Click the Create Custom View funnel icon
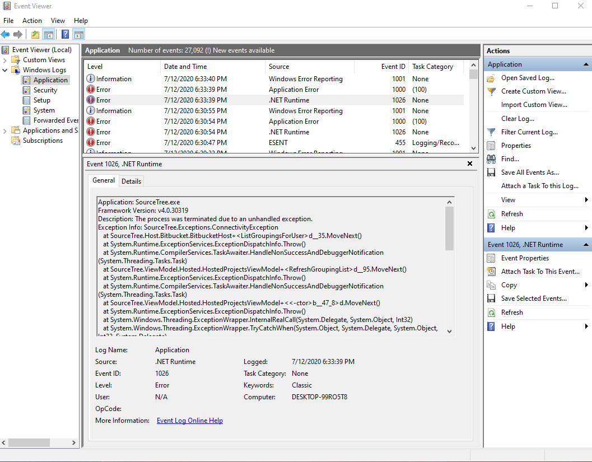 [x=491, y=91]
